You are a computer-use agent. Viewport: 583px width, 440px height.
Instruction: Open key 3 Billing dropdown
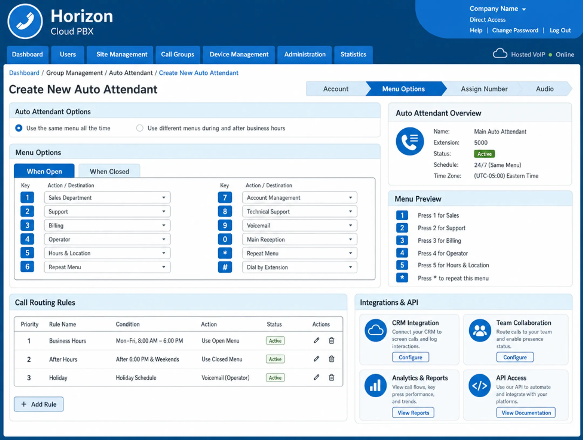tap(107, 225)
